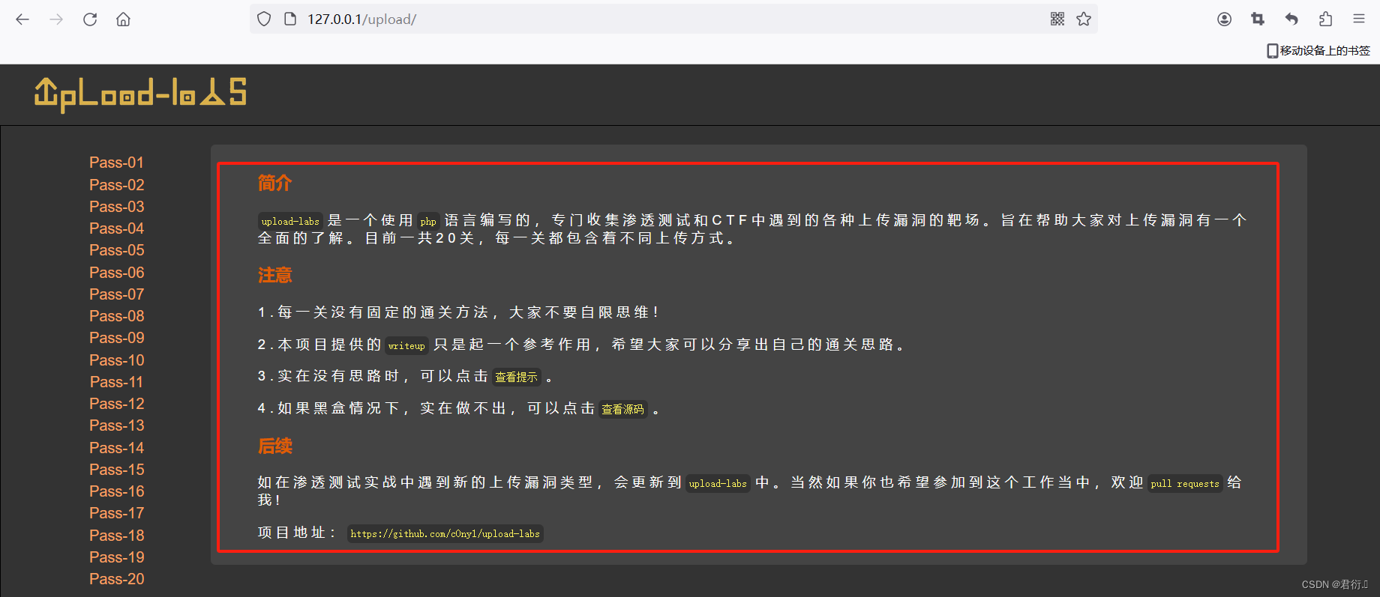Image resolution: width=1380 pixels, height=597 pixels.
Task: Click the 后续 heading
Action: coord(274,446)
